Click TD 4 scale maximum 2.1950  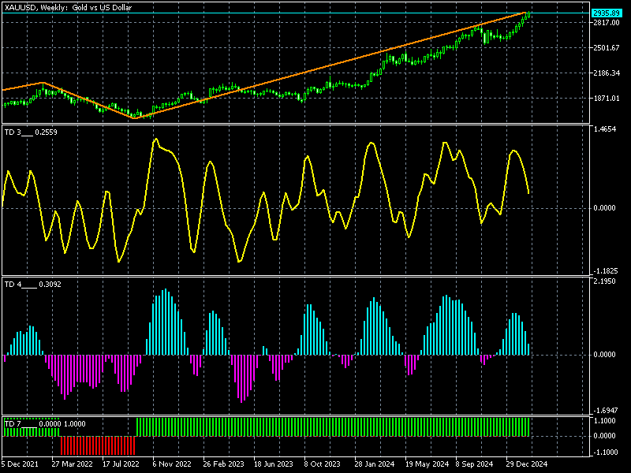(x=605, y=281)
